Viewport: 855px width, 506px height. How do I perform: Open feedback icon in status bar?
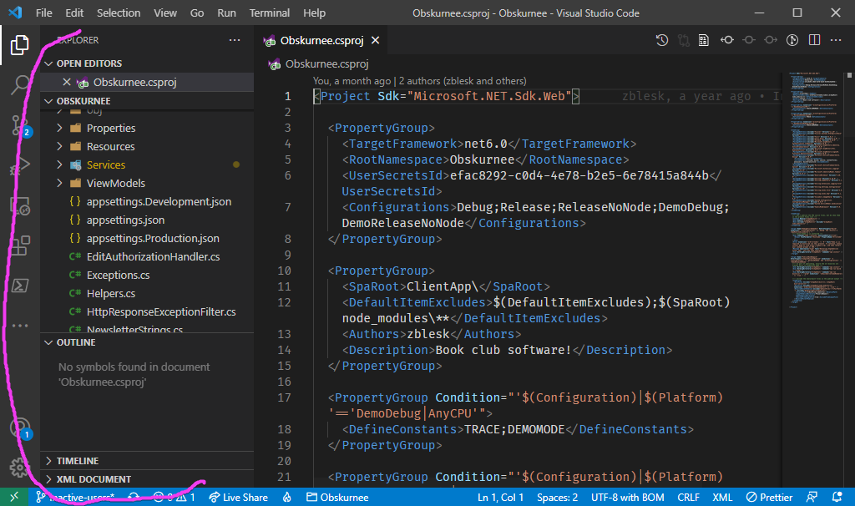pos(812,498)
